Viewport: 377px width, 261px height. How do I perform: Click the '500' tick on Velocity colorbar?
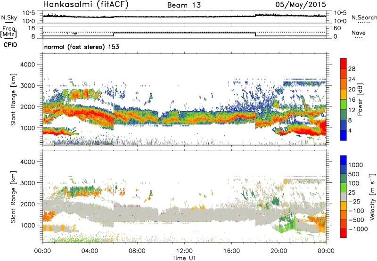coord(354,174)
